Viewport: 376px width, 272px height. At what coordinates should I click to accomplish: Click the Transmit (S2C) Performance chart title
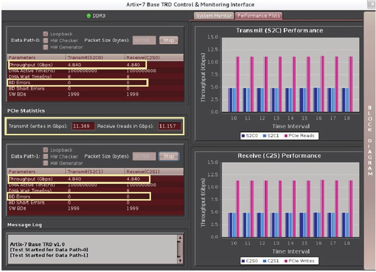tap(279, 30)
